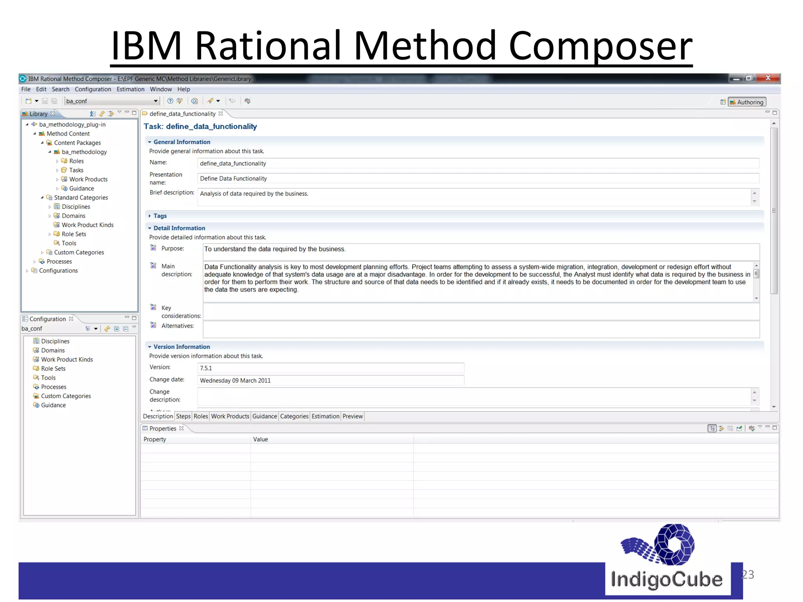Click the spell check icon in main toolbar
Image resolution: width=803 pixels, height=602 pixels.
pos(247,101)
